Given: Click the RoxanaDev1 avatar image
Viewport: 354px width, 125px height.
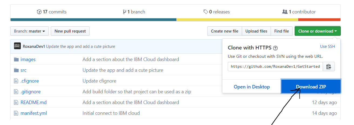Looking at the screenshot, I should [x=17, y=46].
